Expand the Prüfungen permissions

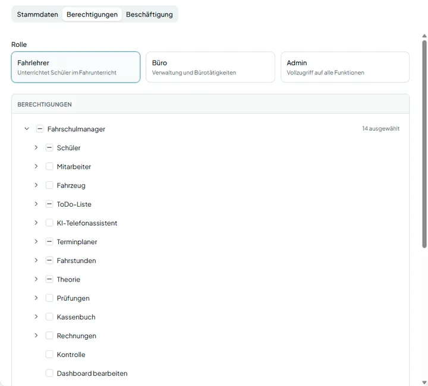[36, 298]
